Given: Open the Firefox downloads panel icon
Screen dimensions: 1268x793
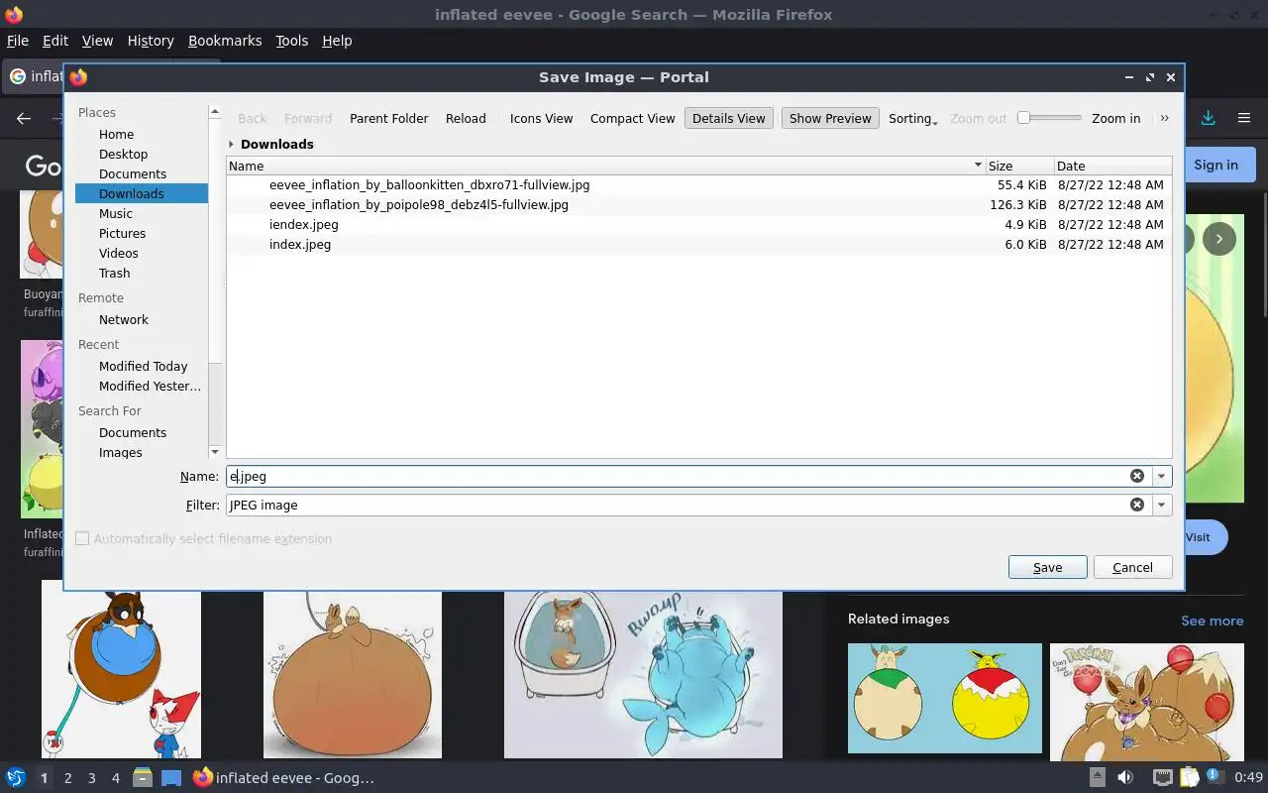Looking at the screenshot, I should tap(1208, 118).
